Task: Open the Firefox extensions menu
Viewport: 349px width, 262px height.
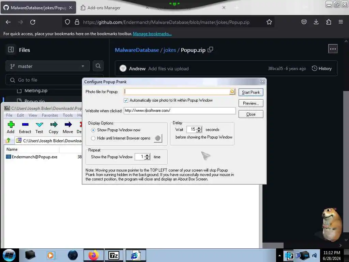Action: (x=329, y=22)
